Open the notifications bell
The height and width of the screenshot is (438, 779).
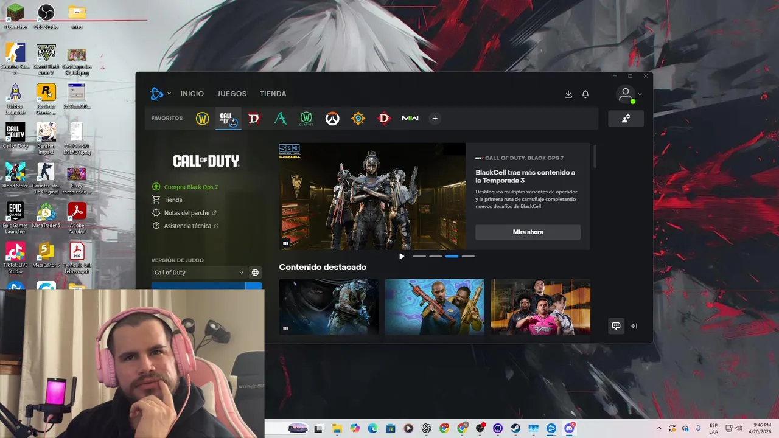[x=585, y=94]
